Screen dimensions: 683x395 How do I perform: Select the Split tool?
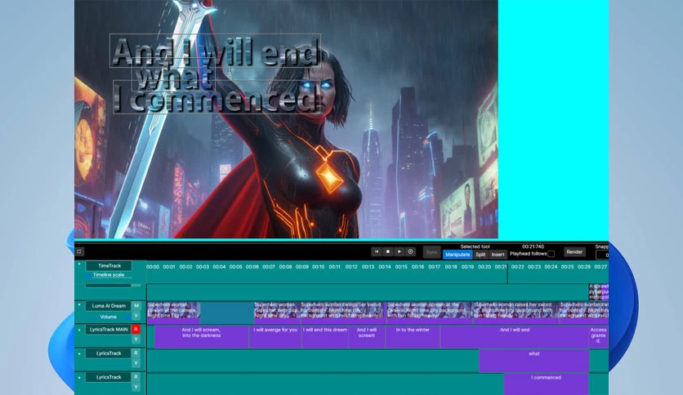tap(480, 255)
